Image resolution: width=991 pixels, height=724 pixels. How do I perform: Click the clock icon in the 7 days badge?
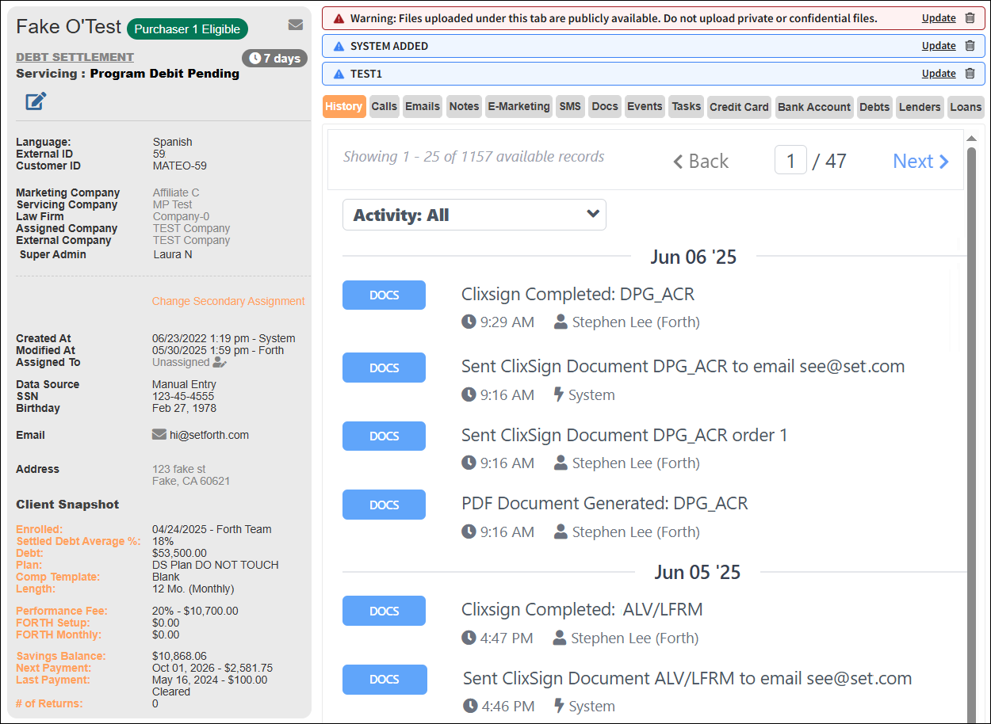254,59
